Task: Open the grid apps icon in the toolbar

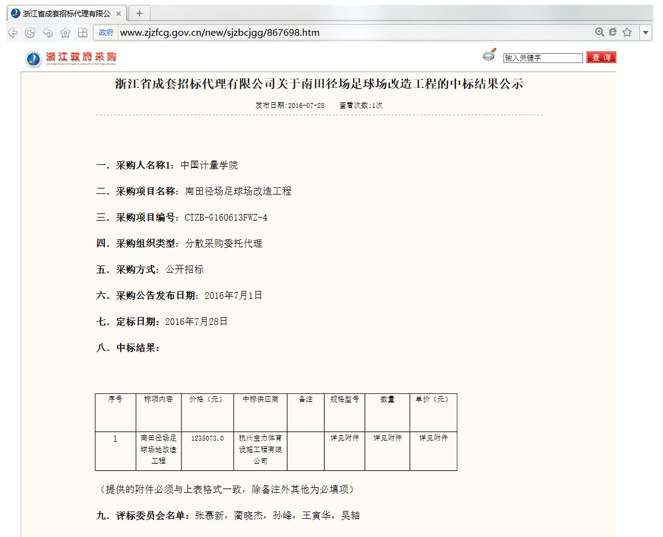Action: (x=82, y=33)
